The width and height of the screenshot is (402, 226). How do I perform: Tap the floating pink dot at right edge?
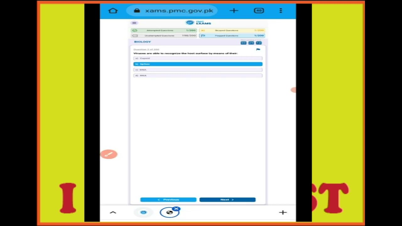(293, 90)
